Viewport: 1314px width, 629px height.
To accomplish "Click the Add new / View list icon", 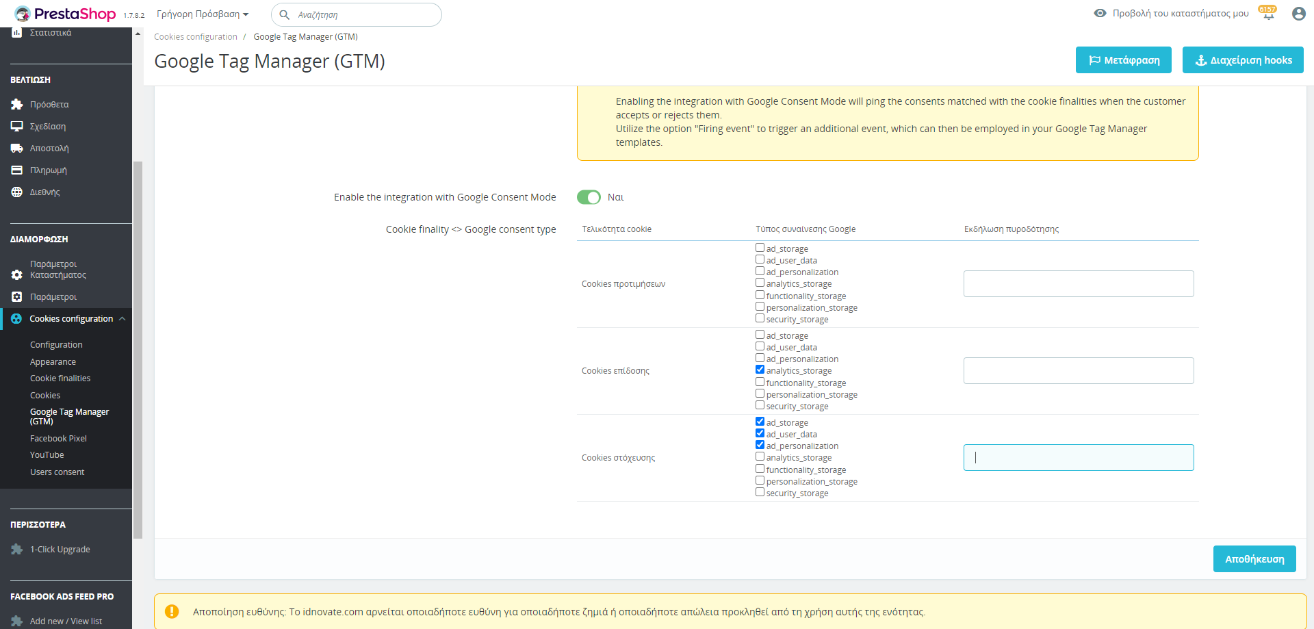I will pos(17,621).
